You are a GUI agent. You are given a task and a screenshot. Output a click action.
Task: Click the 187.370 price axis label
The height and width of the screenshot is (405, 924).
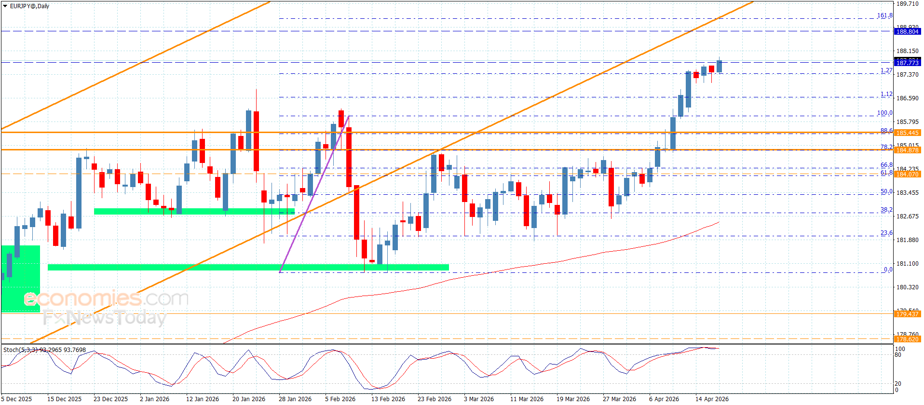[x=907, y=75]
